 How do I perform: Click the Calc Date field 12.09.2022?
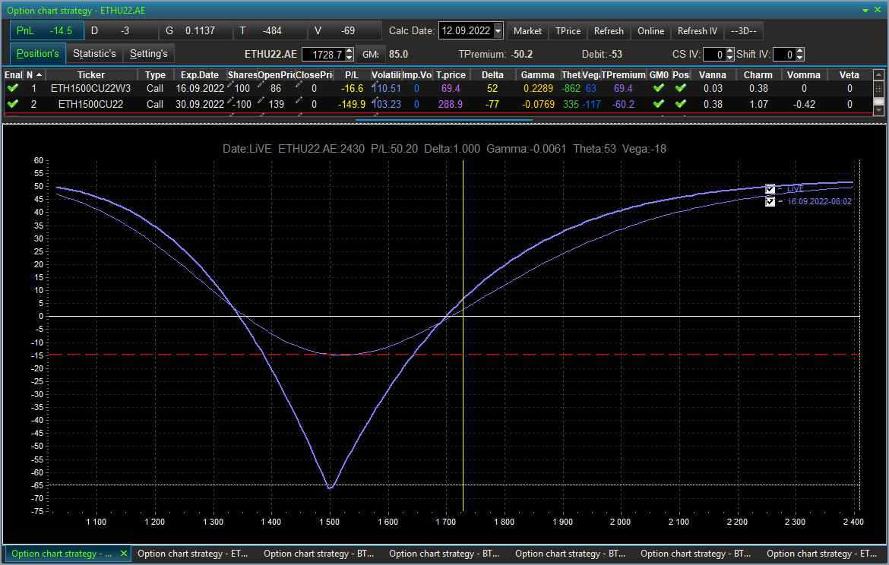point(466,30)
